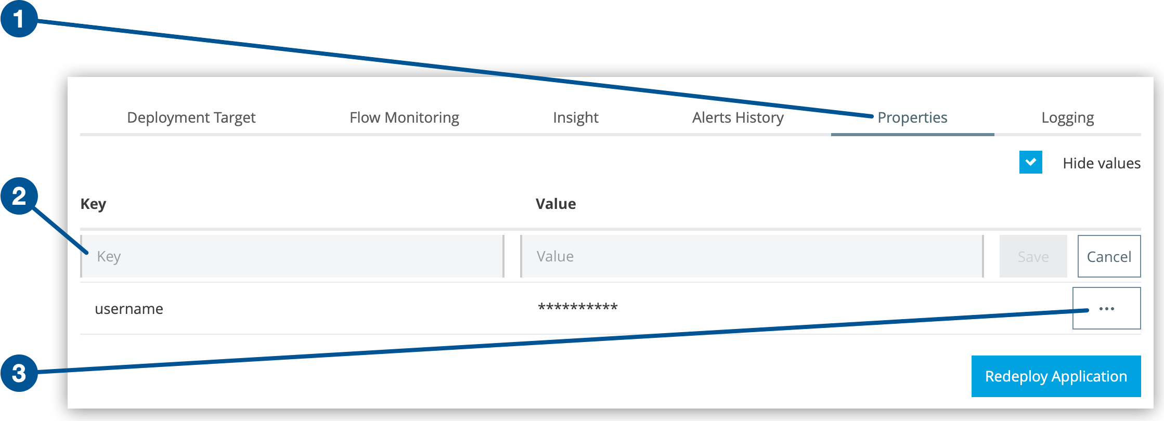Click the disabled Save button
Image resolution: width=1164 pixels, height=421 pixels.
click(1033, 256)
